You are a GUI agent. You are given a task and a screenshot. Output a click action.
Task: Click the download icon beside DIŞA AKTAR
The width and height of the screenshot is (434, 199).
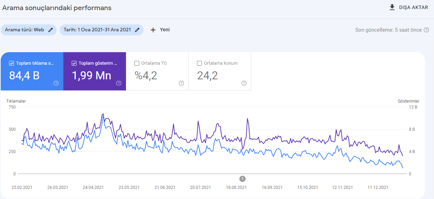(x=392, y=7)
